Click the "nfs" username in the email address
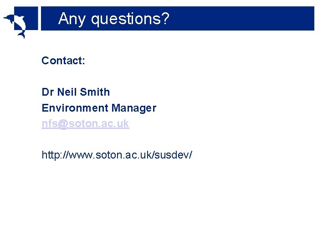The height and width of the screenshot is (246, 328). [x=49, y=123]
